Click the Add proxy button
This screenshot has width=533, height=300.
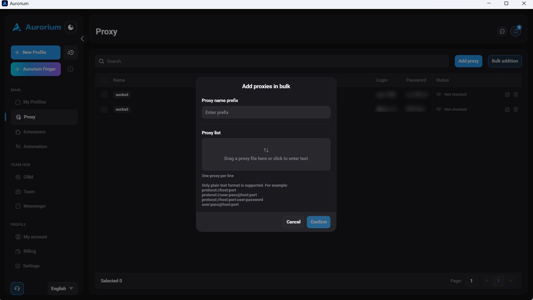point(469,61)
